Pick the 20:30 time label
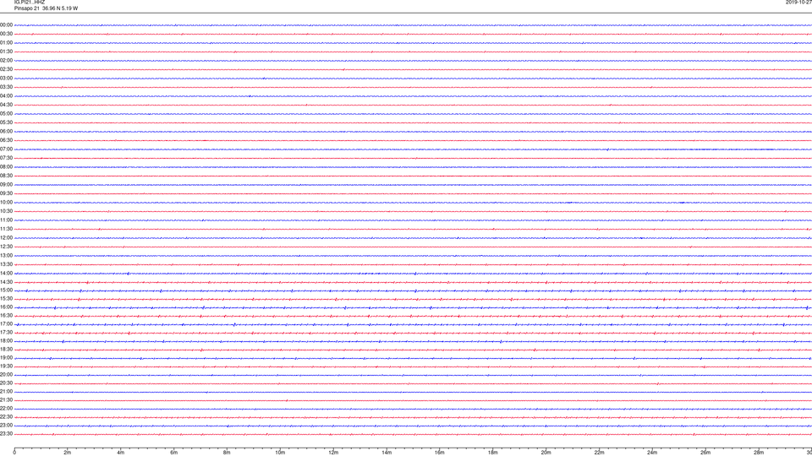Screen dimensions: 812x456 pos(6,383)
